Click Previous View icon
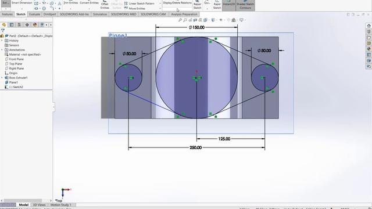The height and width of the screenshot is (209, 372). (x=190, y=20)
